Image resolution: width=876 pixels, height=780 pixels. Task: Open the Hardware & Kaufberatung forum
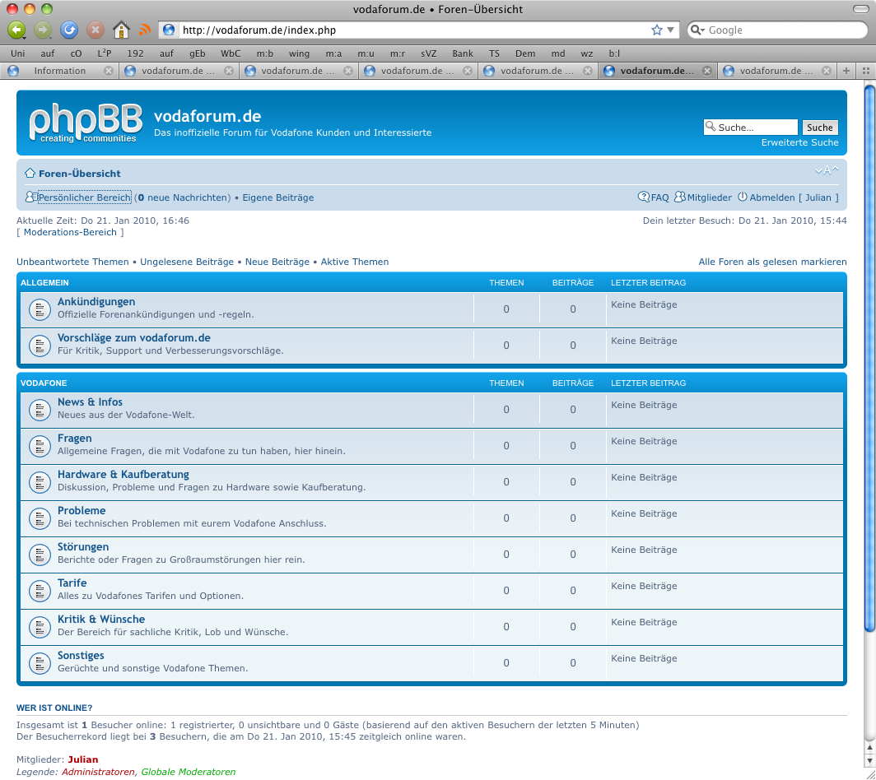[x=123, y=475]
